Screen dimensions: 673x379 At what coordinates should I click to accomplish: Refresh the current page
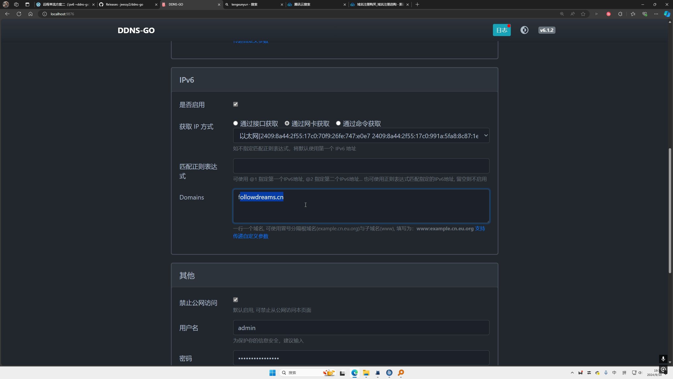point(19,14)
